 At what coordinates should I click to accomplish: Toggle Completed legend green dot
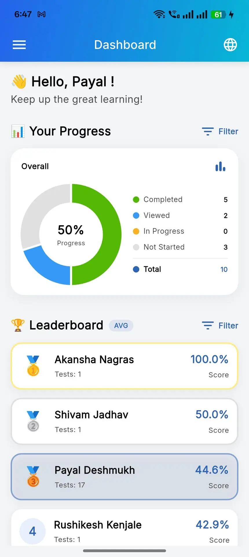(136, 200)
